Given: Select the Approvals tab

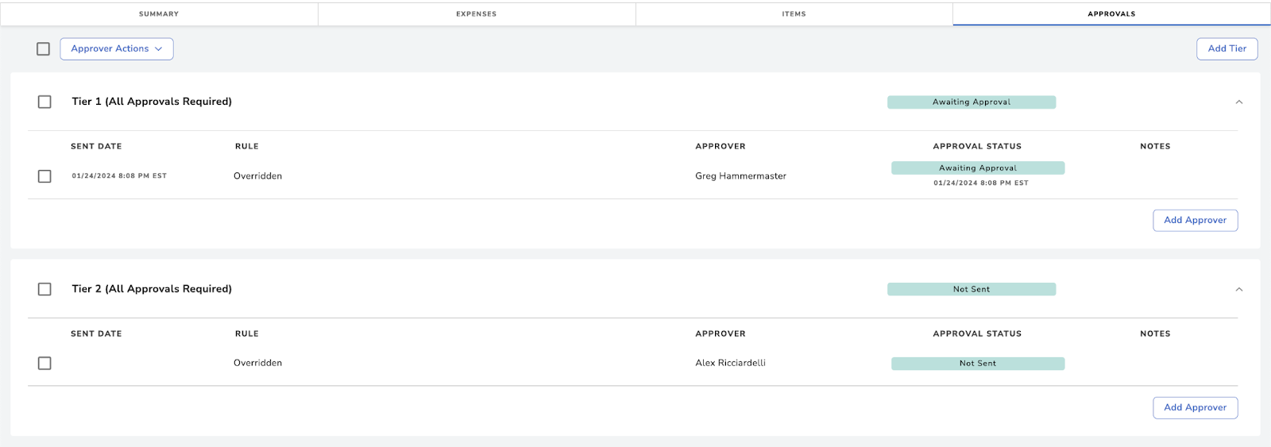Looking at the screenshot, I should click(1111, 13).
